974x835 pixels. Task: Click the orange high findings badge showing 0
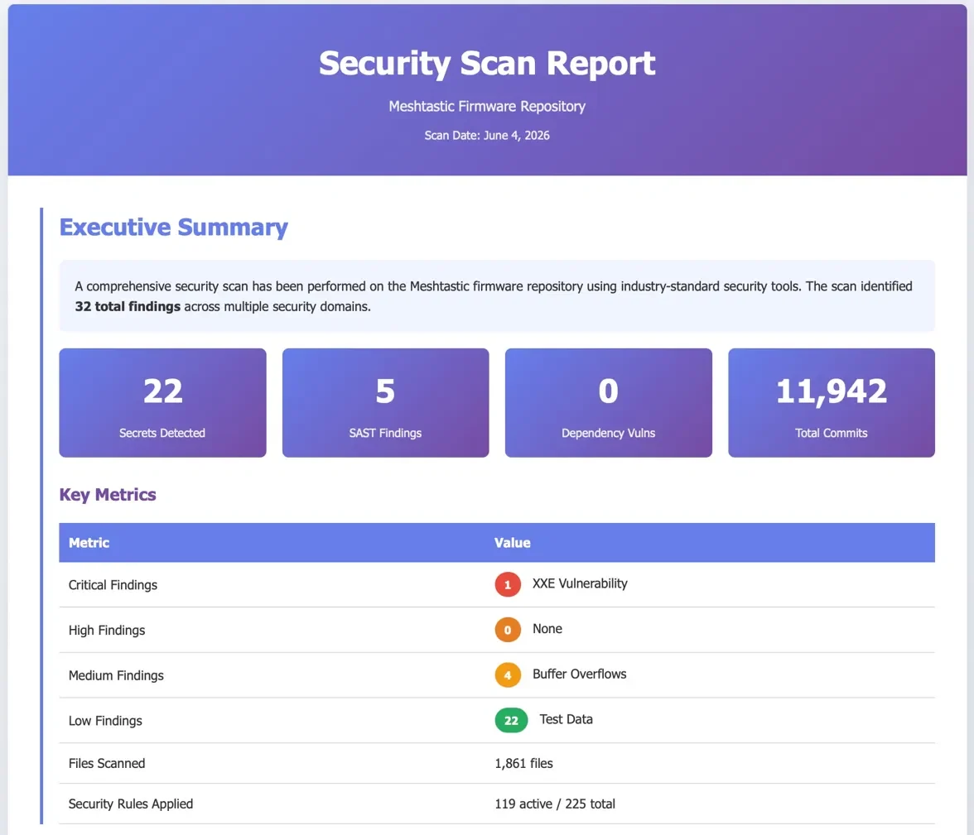(508, 630)
